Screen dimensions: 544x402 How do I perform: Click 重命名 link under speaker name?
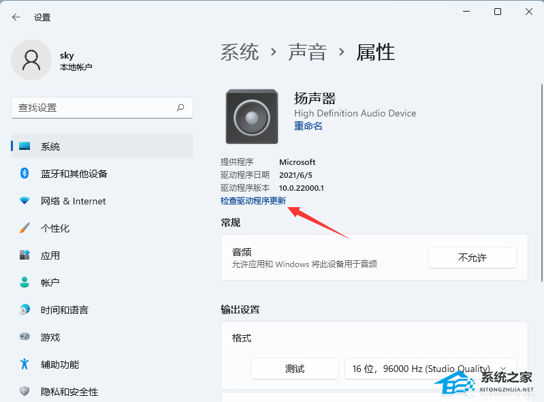point(308,125)
